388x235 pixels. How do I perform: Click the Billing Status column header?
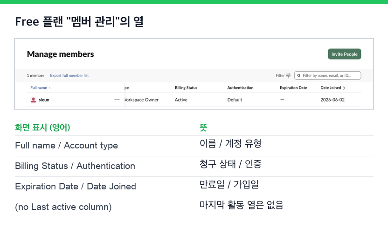point(186,88)
